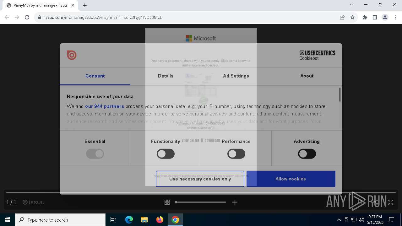Image resolution: width=402 pixels, height=226 pixels.
Task: Open the Windows Start menu
Action: (x=8, y=220)
